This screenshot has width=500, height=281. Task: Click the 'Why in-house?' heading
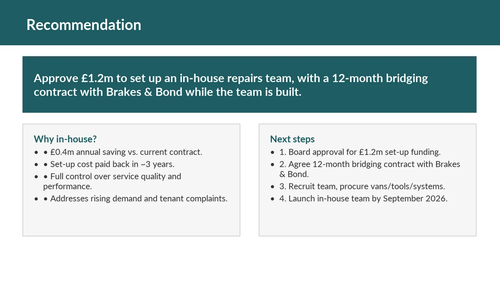tap(65, 139)
